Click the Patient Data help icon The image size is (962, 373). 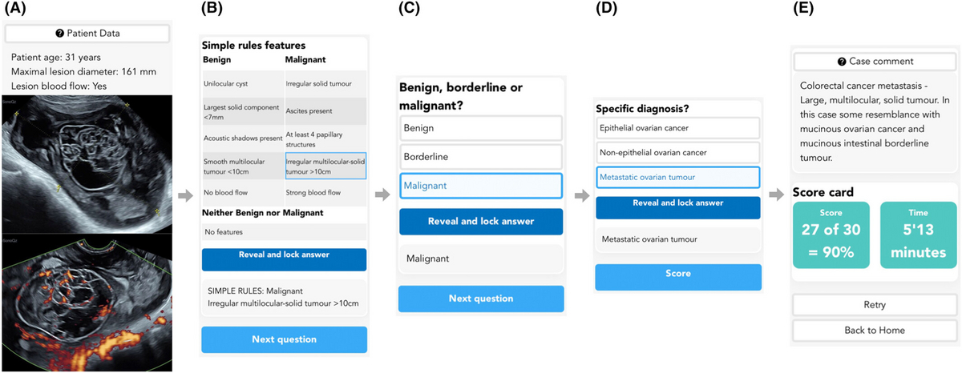click(x=59, y=34)
